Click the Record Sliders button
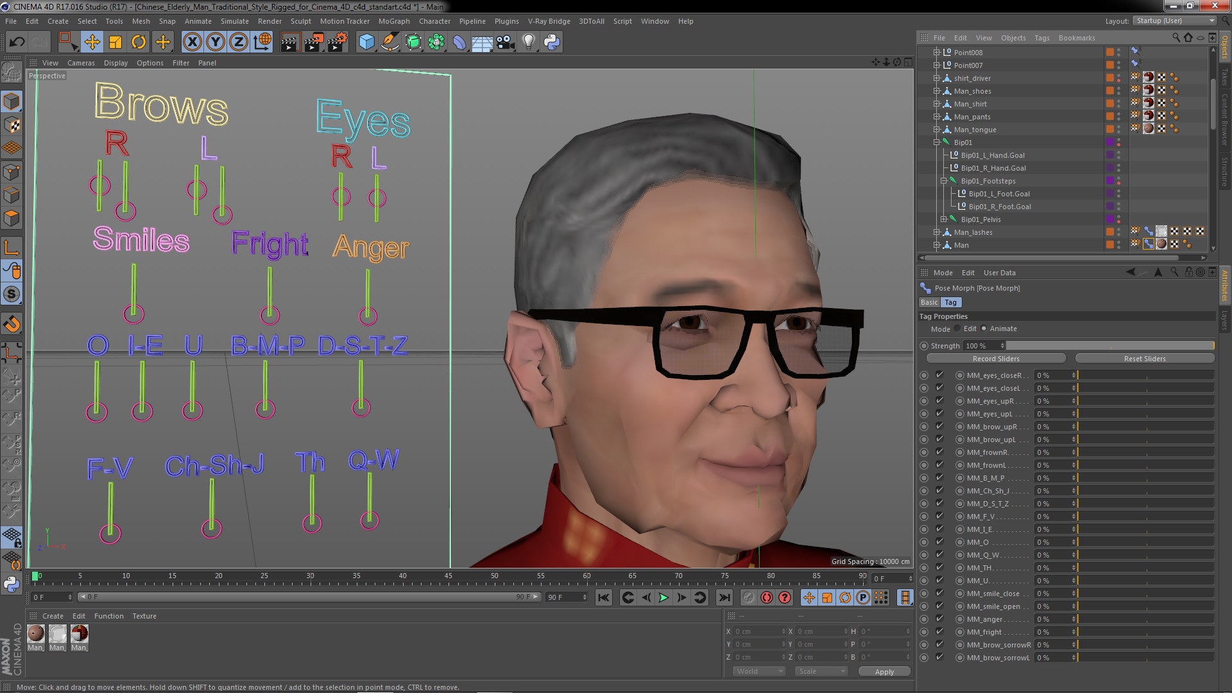1232x693 pixels. [995, 359]
